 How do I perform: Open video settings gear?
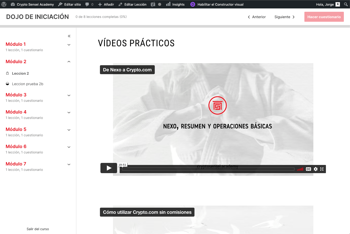pyautogui.click(x=316, y=169)
